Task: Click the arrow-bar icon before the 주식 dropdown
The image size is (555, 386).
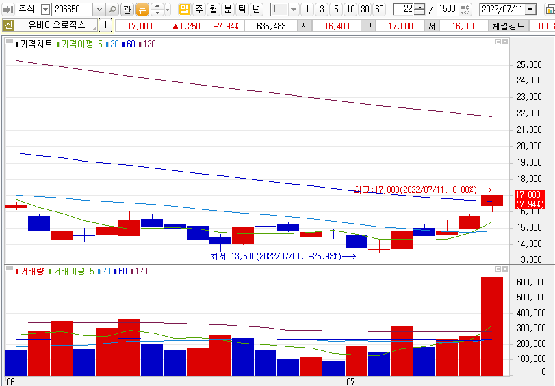Action: pyautogui.click(x=8, y=10)
